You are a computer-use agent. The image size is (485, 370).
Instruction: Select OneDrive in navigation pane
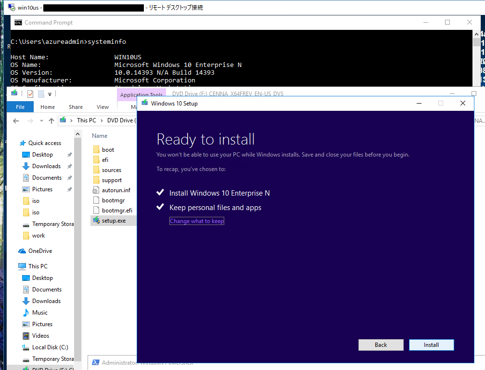pyautogui.click(x=40, y=251)
